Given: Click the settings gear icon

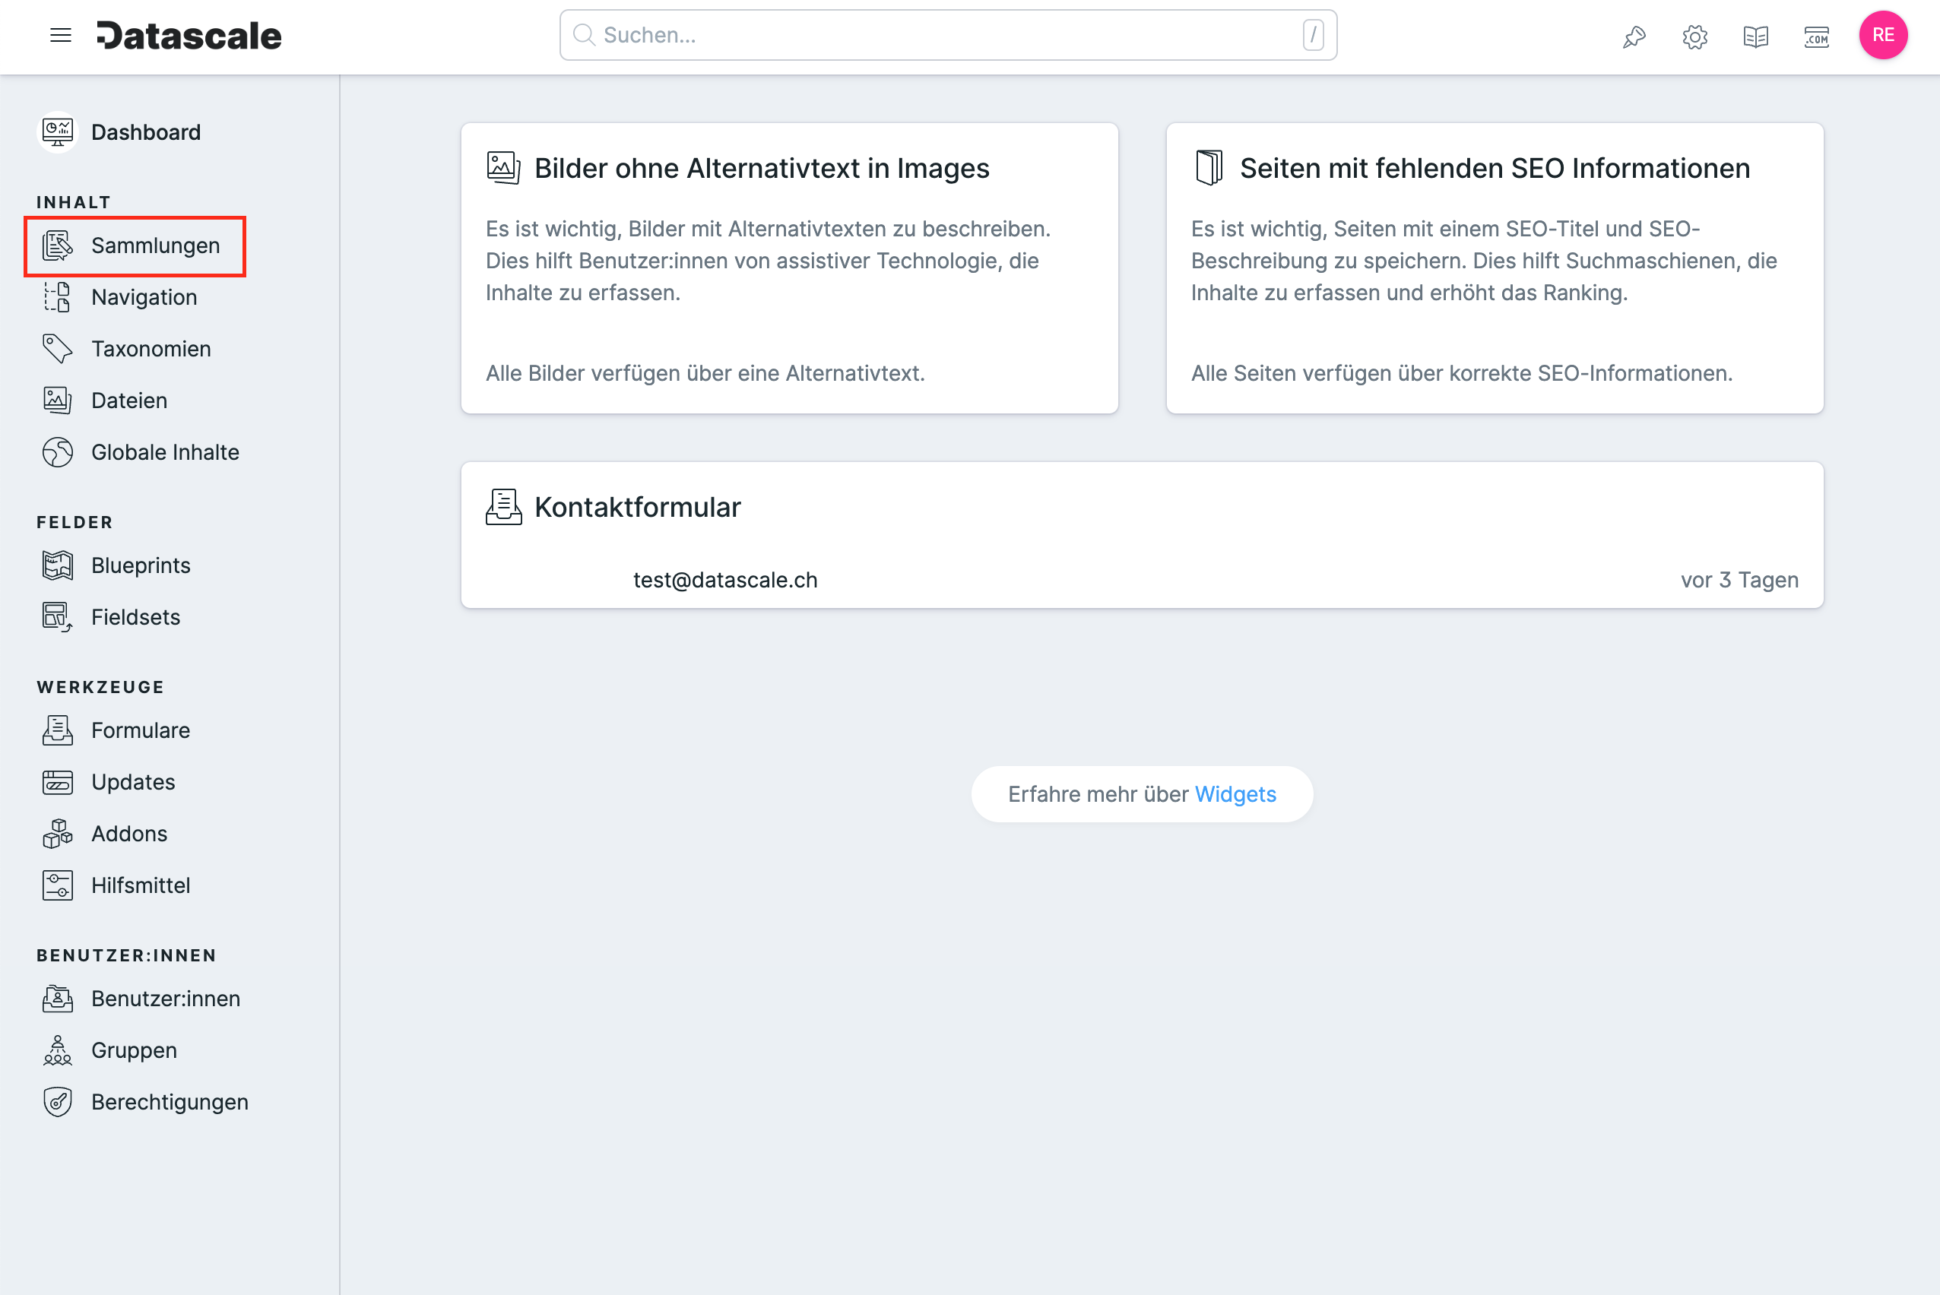Looking at the screenshot, I should [x=1696, y=37].
